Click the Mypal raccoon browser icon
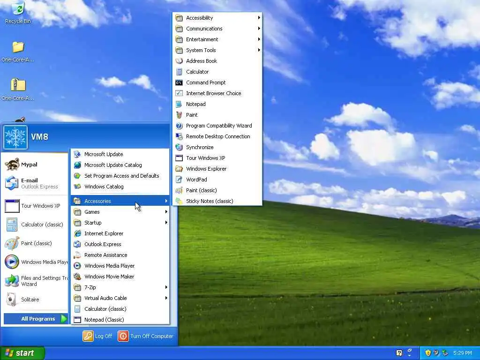 point(12,165)
